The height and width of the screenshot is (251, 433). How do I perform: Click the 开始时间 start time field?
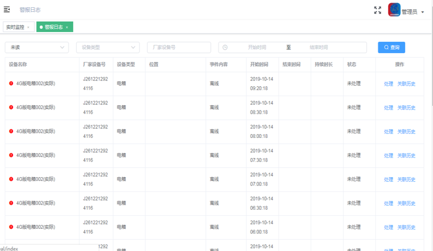click(257, 48)
